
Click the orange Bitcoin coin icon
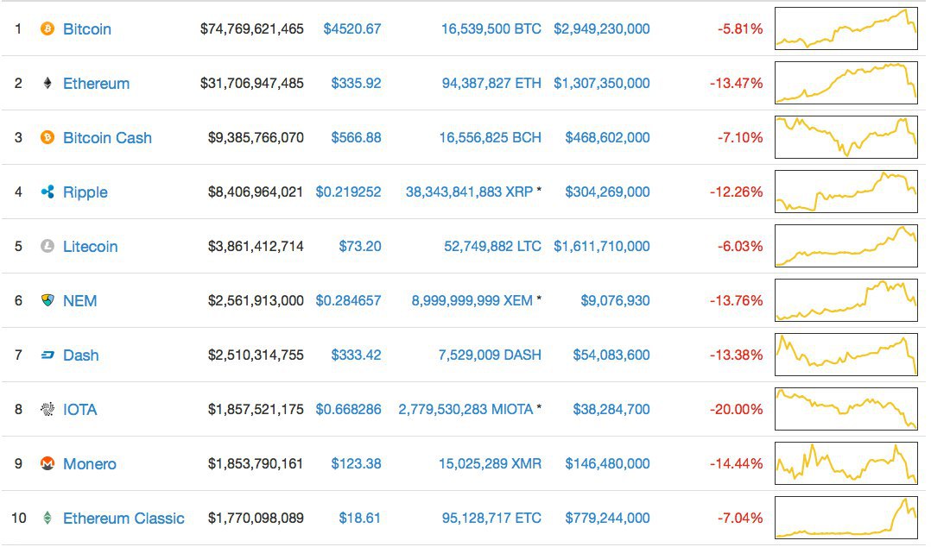[47, 29]
